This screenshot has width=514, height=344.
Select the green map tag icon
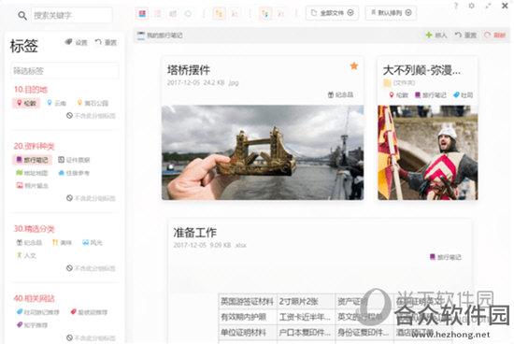20,173
